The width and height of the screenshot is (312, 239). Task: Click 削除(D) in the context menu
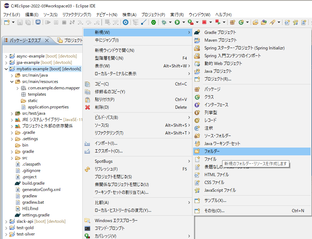pos(137,107)
